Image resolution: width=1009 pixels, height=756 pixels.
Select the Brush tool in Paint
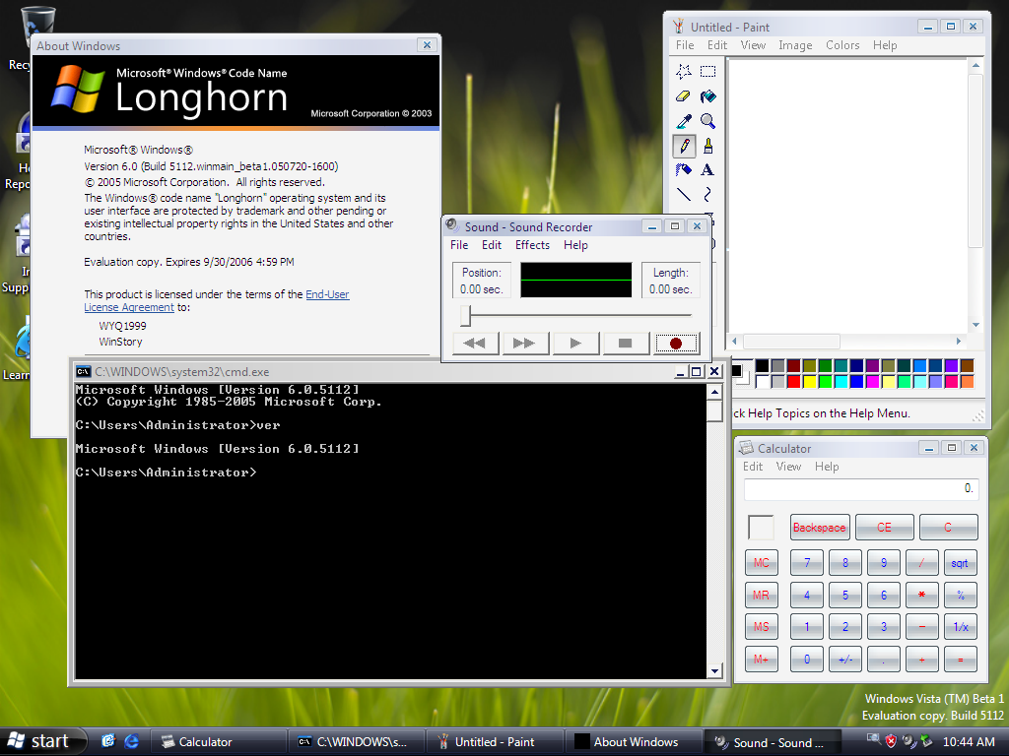point(707,146)
